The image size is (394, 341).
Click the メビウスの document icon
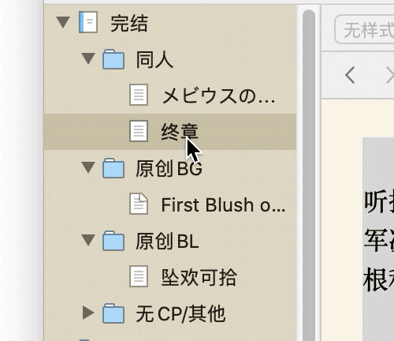139,95
